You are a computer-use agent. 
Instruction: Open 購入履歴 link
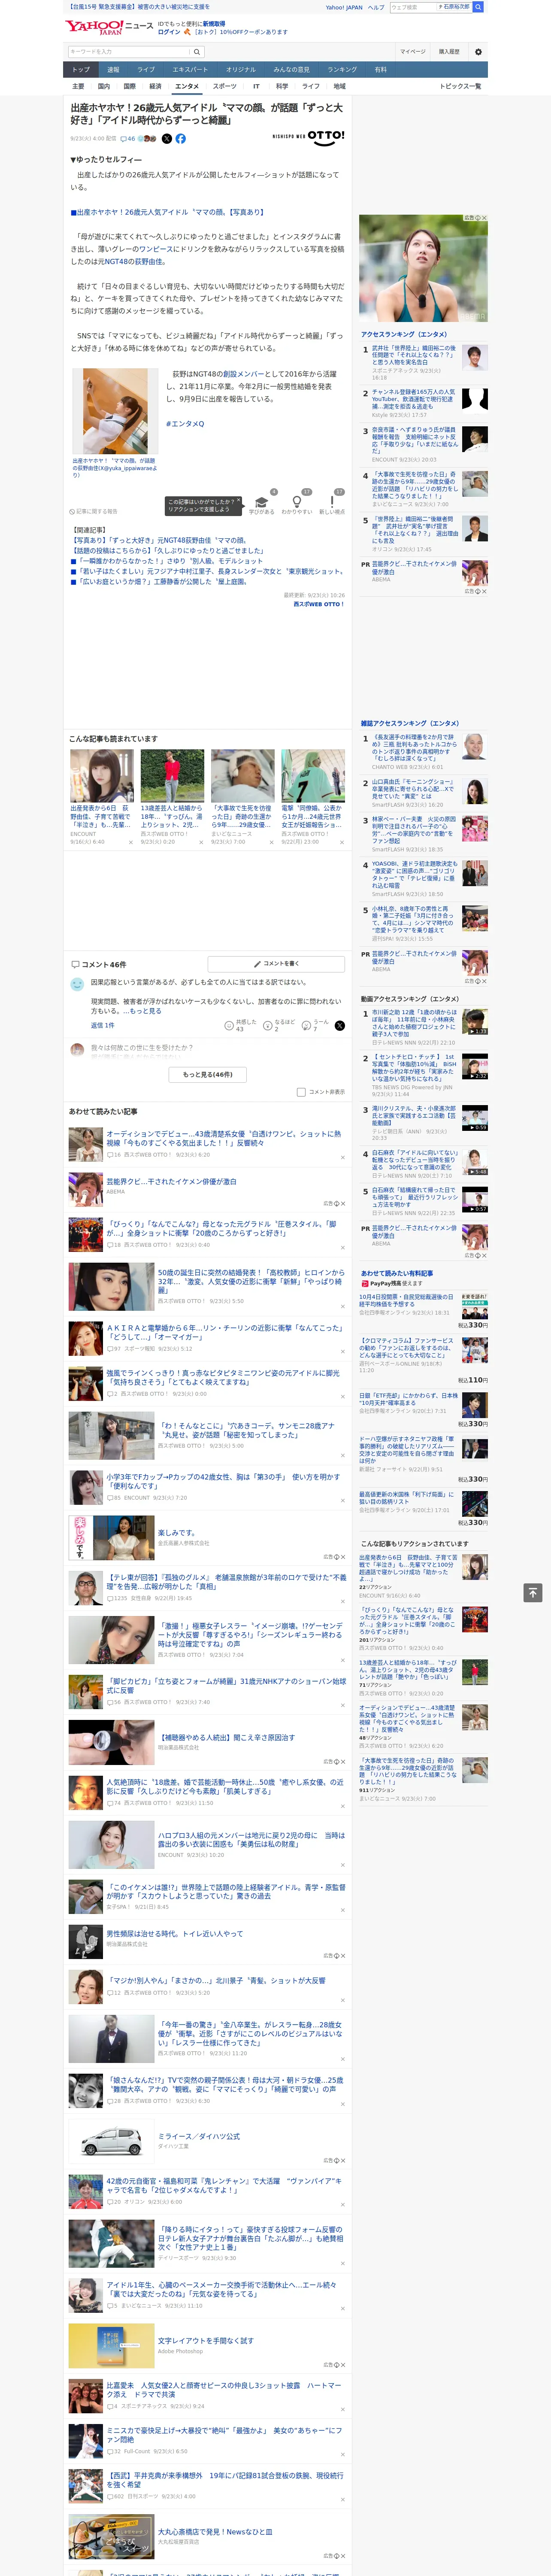point(449,52)
